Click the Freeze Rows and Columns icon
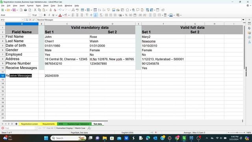The width and height of the screenshot is (252, 142). [x=152, y=10]
